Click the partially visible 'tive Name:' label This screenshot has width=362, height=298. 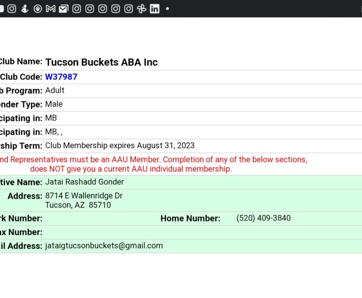click(21, 182)
